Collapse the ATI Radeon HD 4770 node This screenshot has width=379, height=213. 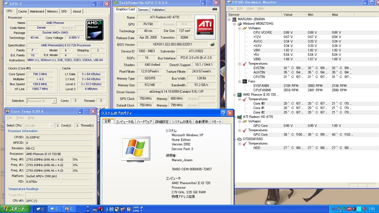[x=235, y=117]
